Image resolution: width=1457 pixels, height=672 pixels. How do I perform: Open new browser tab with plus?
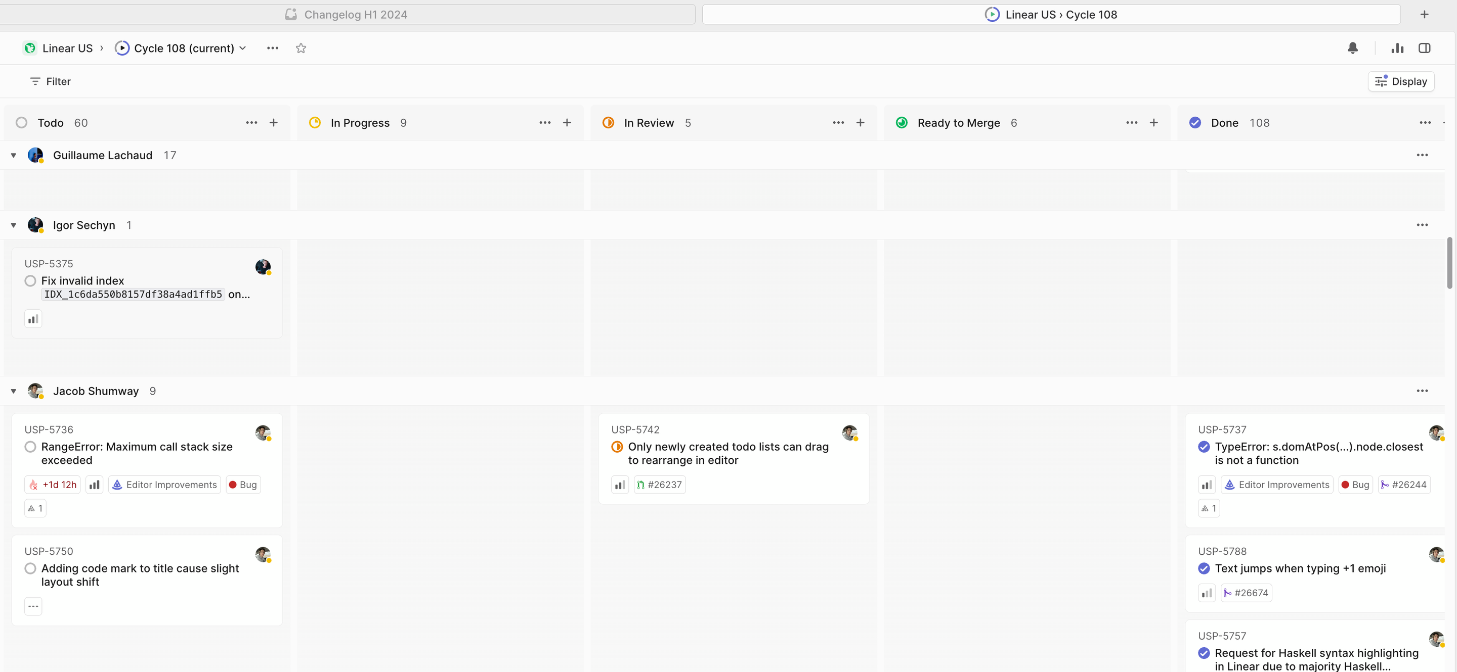(1424, 15)
